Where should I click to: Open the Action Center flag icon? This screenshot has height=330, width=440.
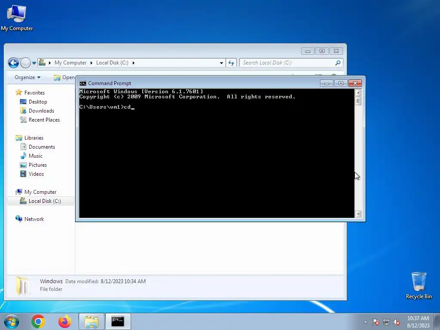(376, 322)
